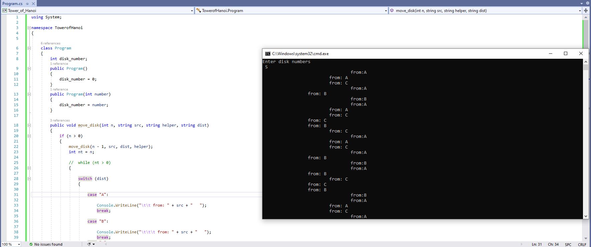Minimize the cmd.exe console window
Screen dimensions: 591x247
pyautogui.click(x=550, y=53)
